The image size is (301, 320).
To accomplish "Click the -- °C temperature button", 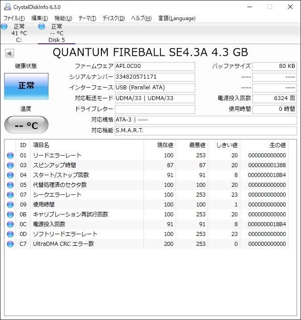I will tap(26, 125).
